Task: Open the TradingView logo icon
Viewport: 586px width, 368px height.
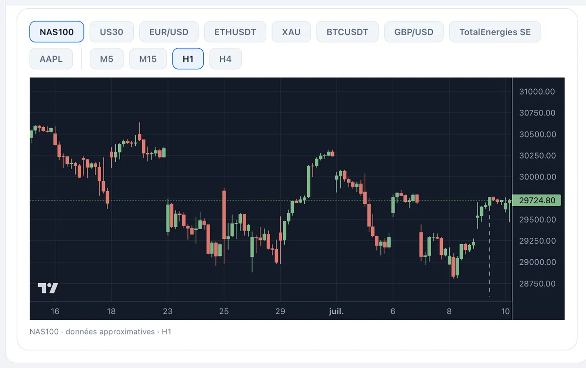Action: tap(48, 288)
